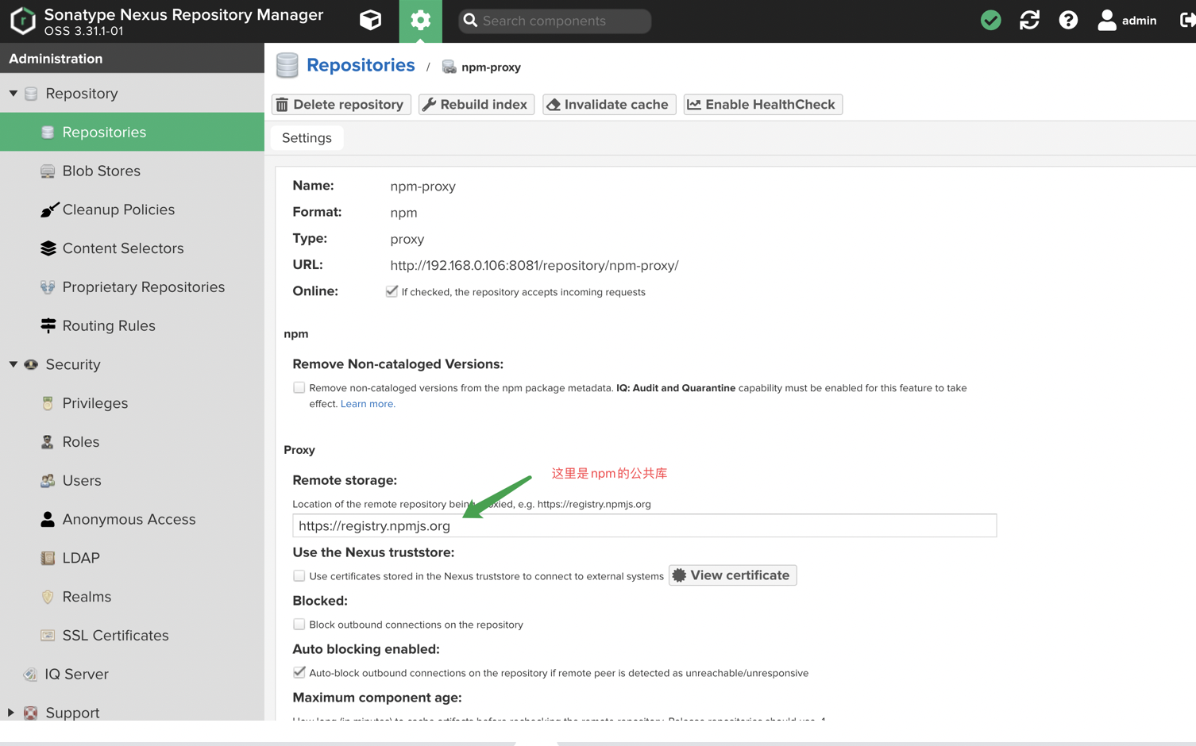Click the Roles icon in sidebar
This screenshot has height=746, width=1196.
pyautogui.click(x=48, y=442)
